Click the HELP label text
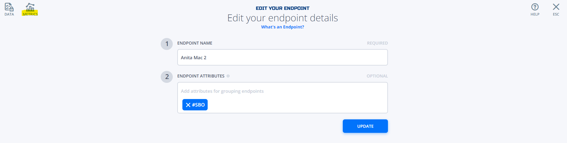 click(535, 14)
